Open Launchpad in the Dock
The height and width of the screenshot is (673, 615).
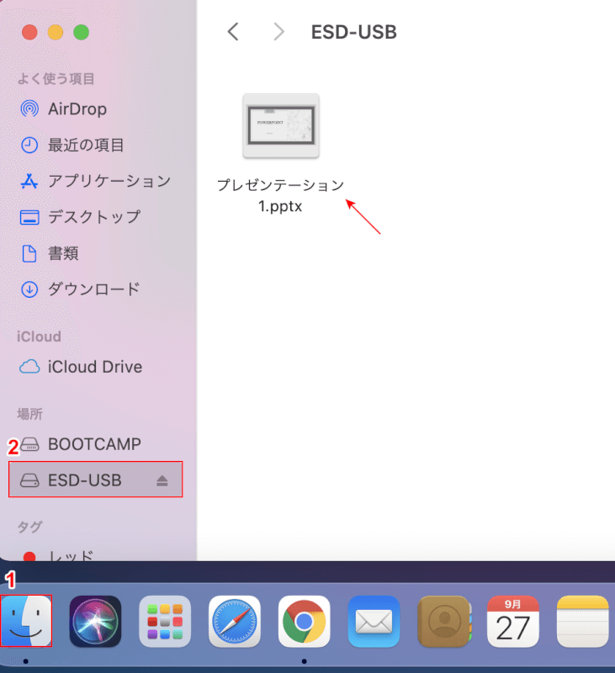coord(165,621)
